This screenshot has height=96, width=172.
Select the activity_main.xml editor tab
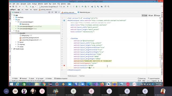point(69,12)
